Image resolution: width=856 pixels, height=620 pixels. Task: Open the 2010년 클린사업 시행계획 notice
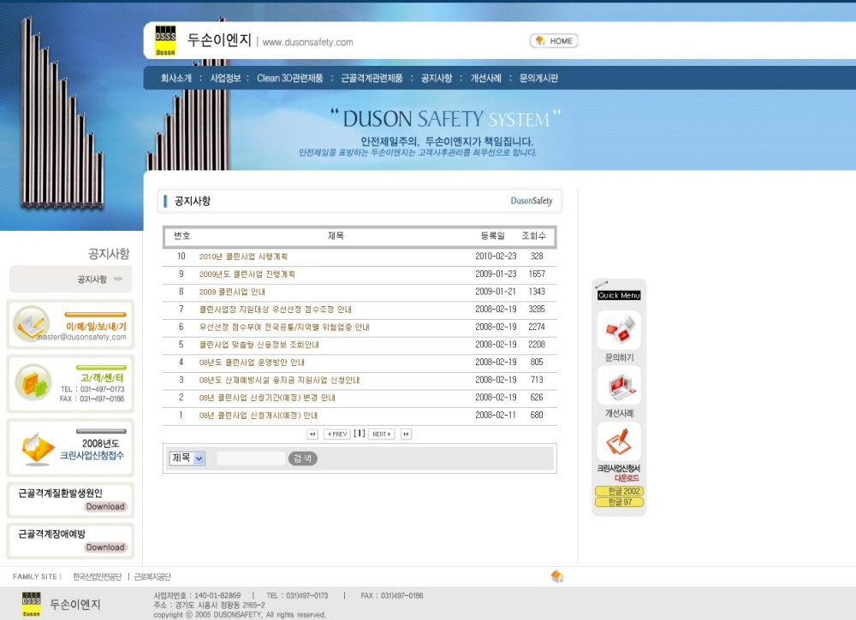(243, 257)
